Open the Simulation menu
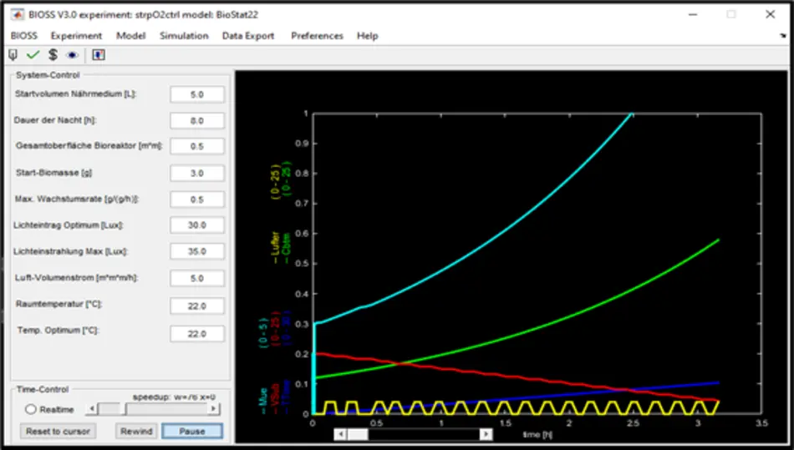This screenshot has width=794, height=450. (x=184, y=36)
